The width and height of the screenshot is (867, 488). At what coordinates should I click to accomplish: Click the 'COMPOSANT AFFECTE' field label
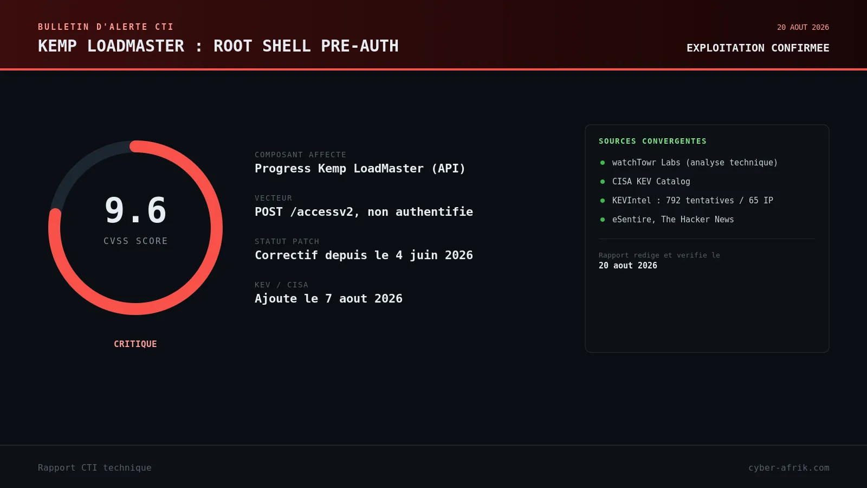300,155
